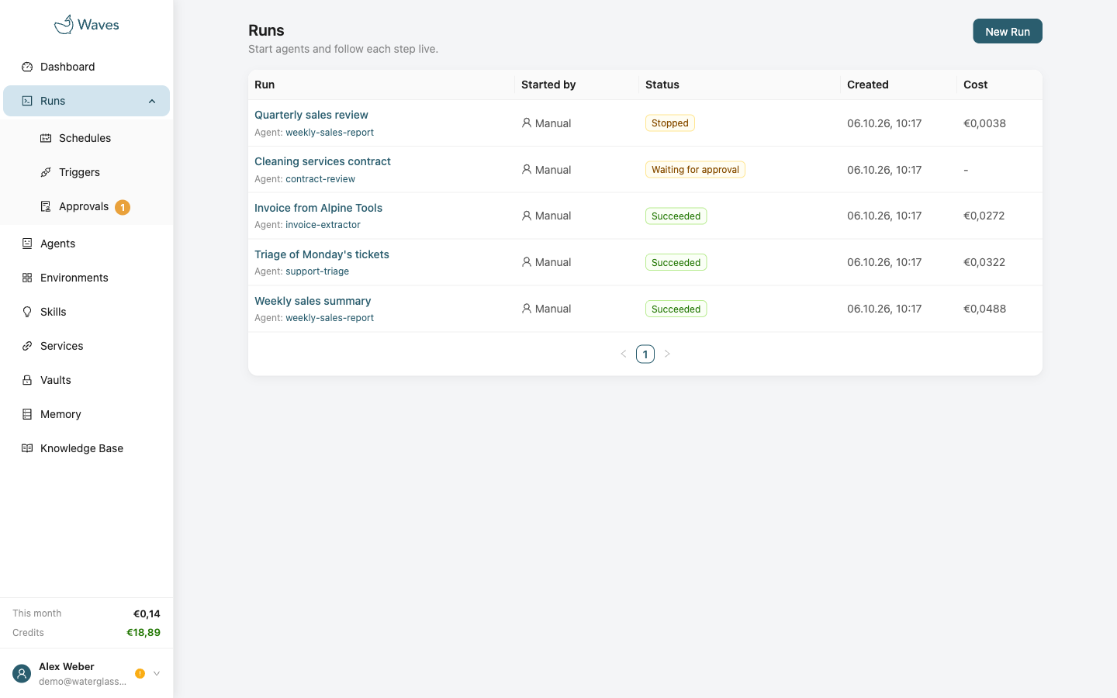Image resolution: width=1117 pixels, height=698 pixels.
Task: Open the Triage of Monday's tickets run
Action: (322, 254)
